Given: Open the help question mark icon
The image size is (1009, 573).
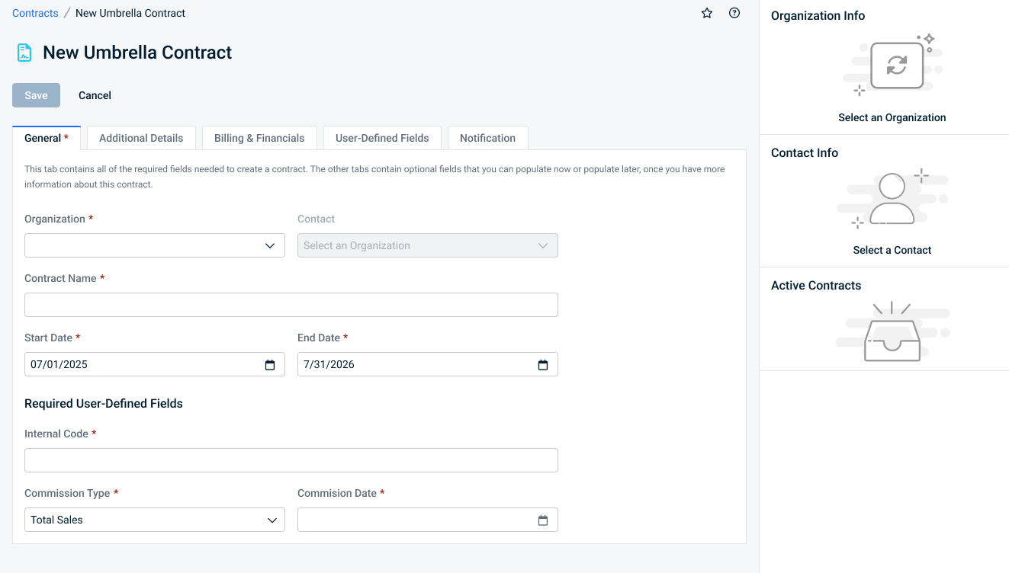Looking at the screenshot, I should click(x=734, y=13).
